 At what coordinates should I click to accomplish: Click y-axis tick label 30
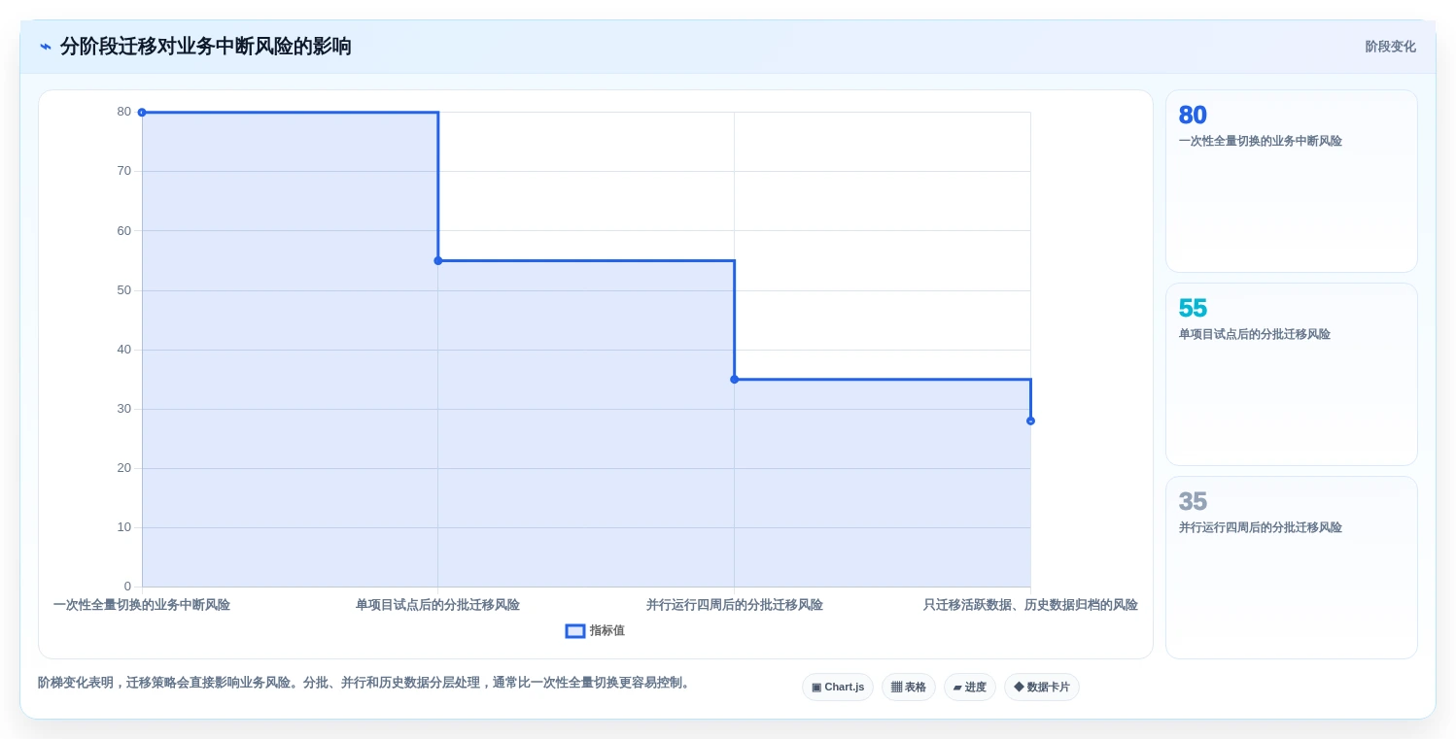tap(123, 409)
